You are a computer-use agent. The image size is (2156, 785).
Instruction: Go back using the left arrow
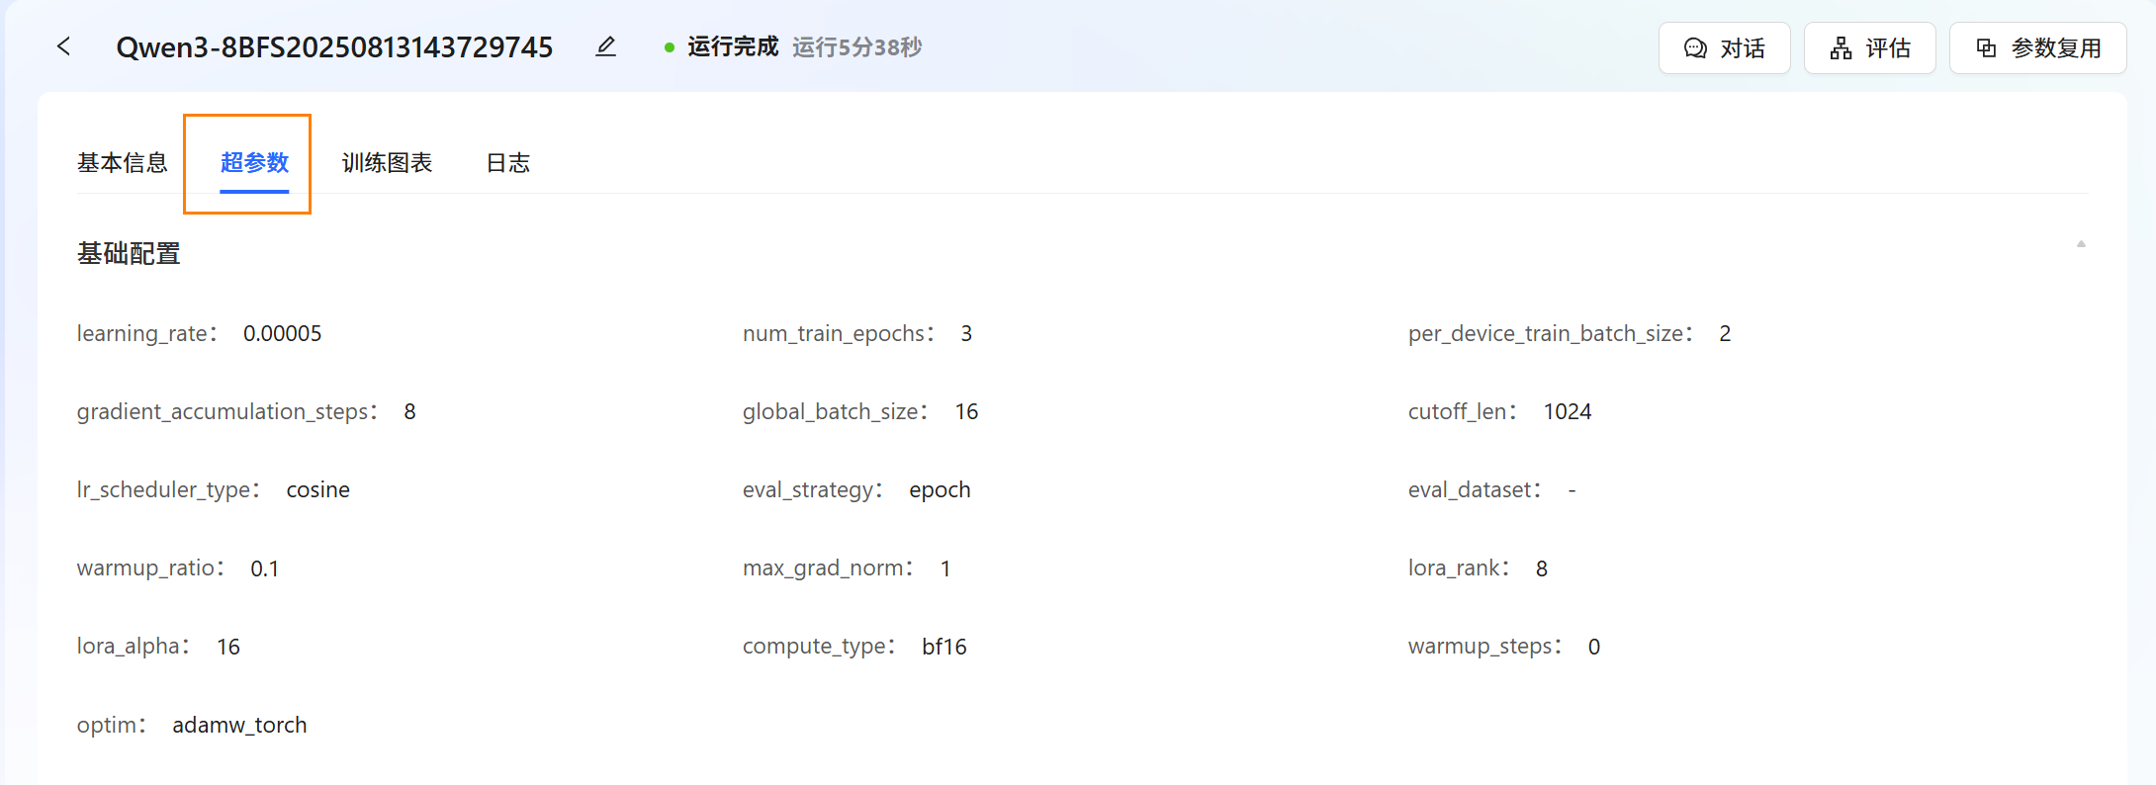pyautogui.click(x=64, y=46)
